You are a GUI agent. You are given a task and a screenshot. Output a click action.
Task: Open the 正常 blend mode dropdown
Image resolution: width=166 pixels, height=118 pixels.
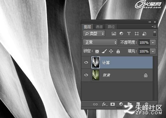[x=100, y=42]
